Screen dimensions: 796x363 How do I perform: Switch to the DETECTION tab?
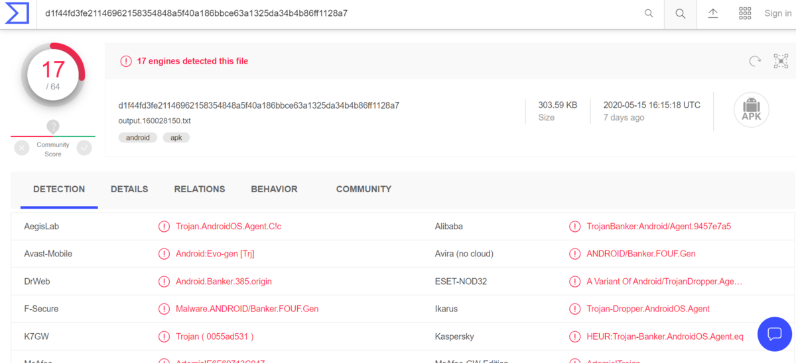(59, 189)
